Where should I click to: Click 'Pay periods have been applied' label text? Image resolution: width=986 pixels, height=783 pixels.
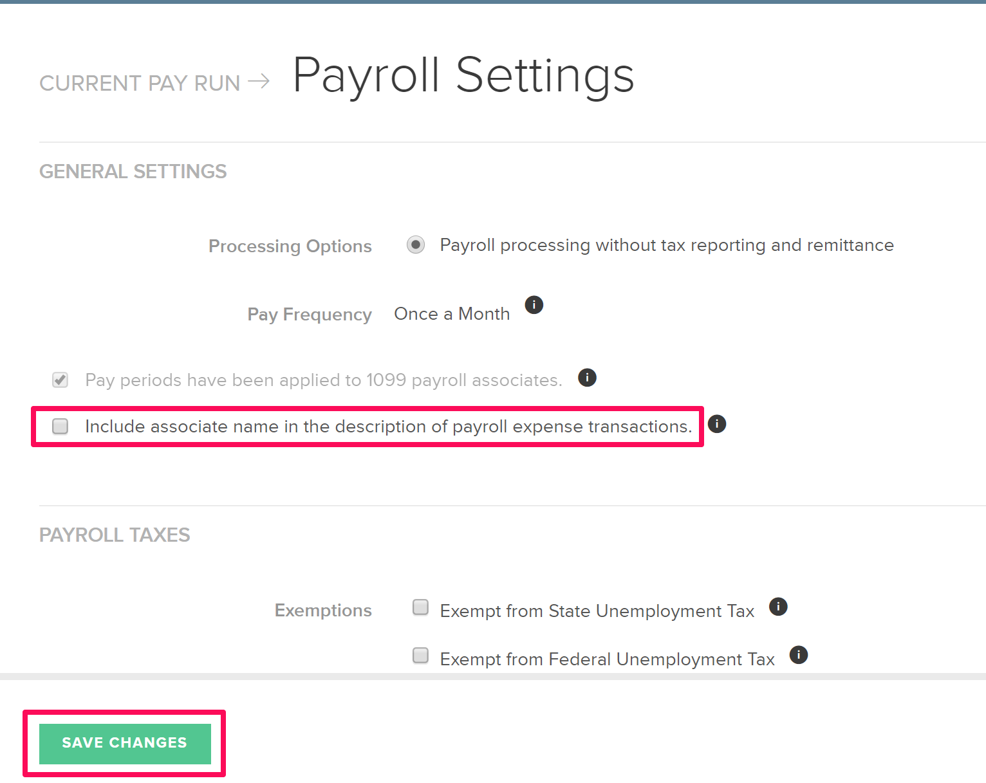coord(324,380)
